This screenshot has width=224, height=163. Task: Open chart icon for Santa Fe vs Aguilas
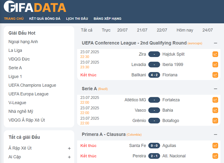pyautogui.click(x=215, y=146)
